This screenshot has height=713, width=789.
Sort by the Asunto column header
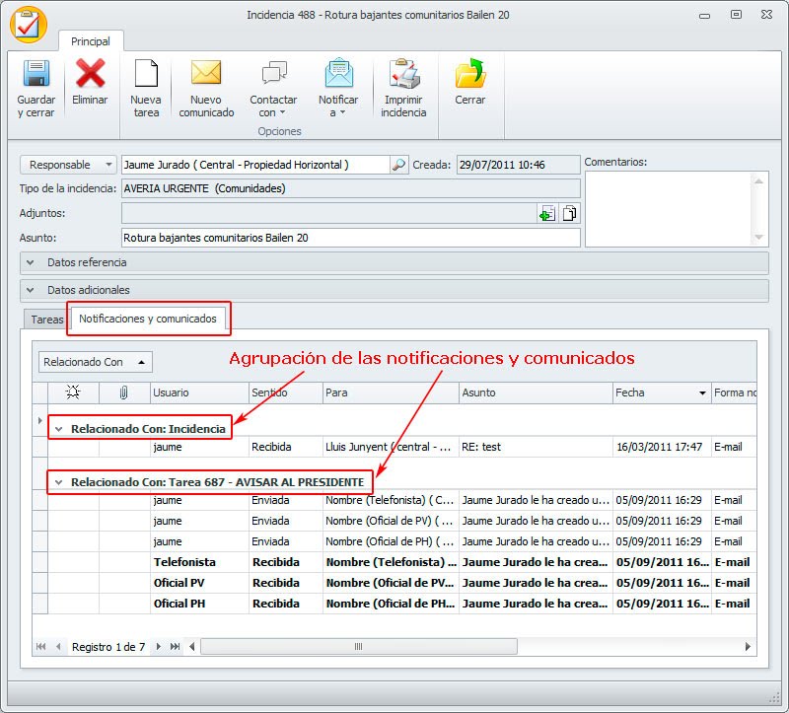(536, 392)
